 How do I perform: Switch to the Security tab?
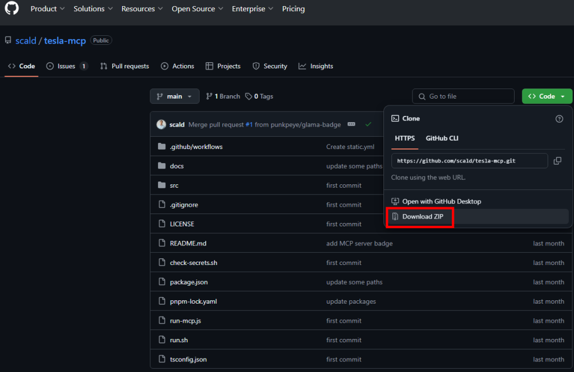click(270, 66)
